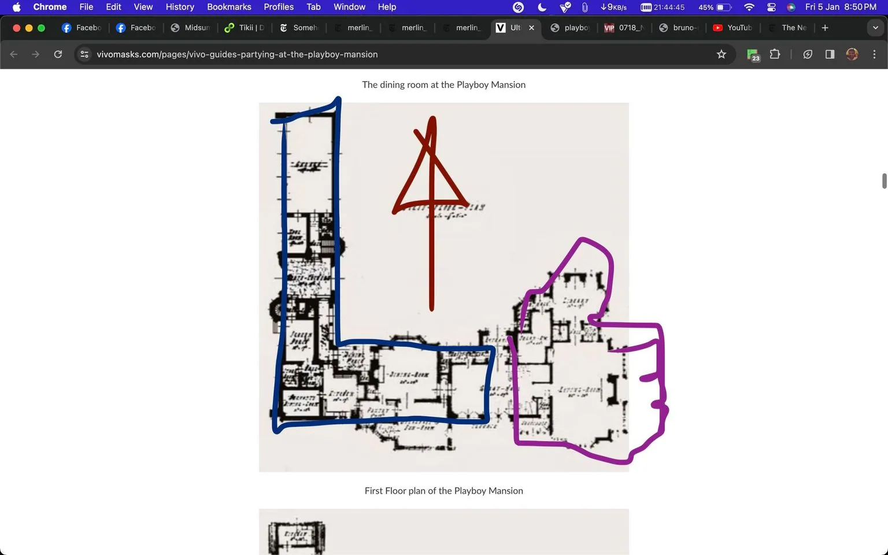Switch to the YouTube tab
The height and width of the screenshot is (555, 888).
pyautogui.click(x=733, y=27)
